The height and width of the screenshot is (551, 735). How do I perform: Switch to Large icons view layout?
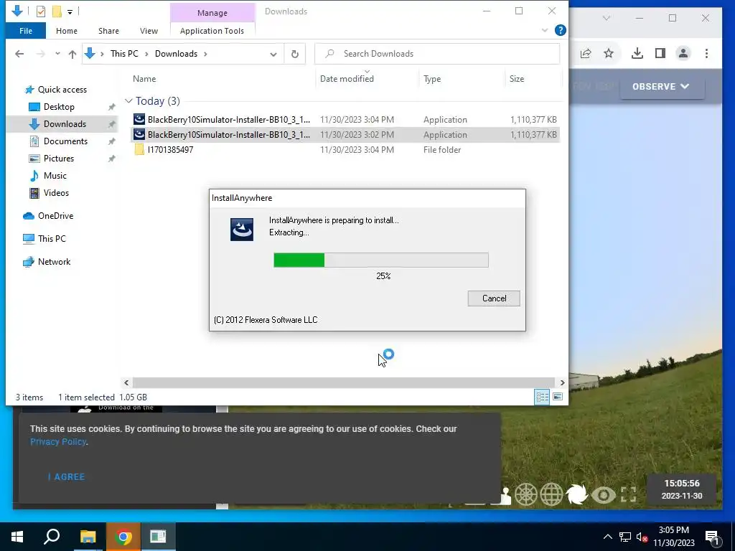pos(558,397)
